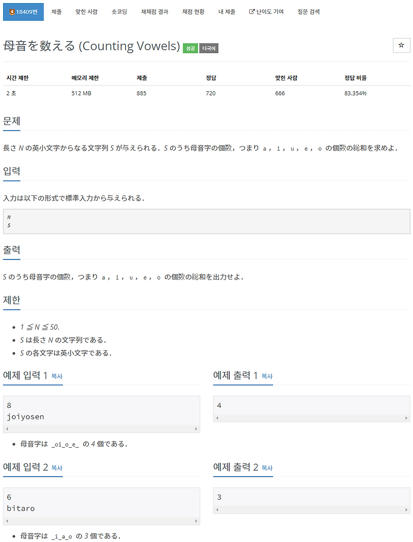Click the external-link icon before 난이도 기여

pyautogui.click(x=251, y=11)
